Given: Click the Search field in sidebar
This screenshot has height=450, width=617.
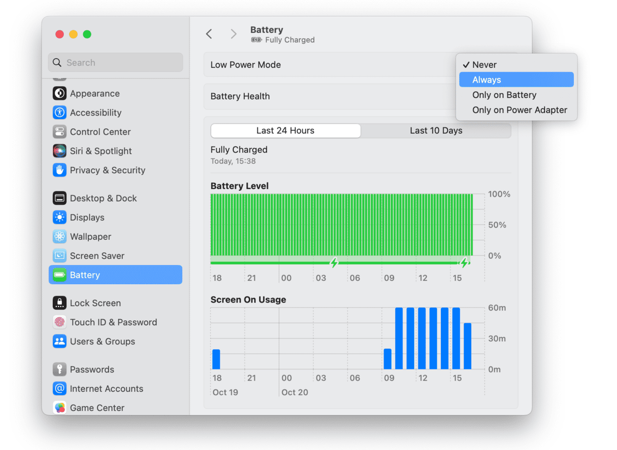Looking at the screenshot, I should 116,63.
